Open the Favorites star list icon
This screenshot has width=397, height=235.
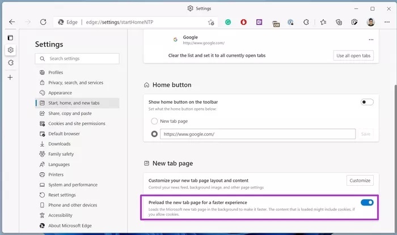click(x=323, y=22)
